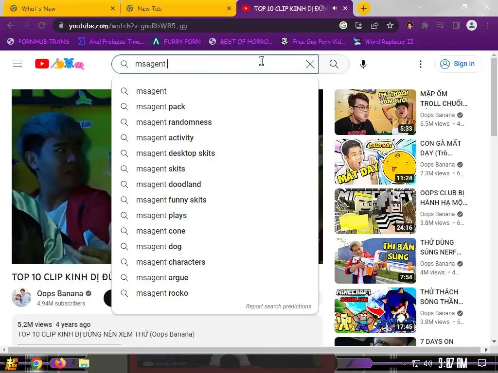The image size is (498, 373).
Task: Open the MẬP ỐM TROLL CHUỐI video thumbnail
Action: click(x=375, y=112)
